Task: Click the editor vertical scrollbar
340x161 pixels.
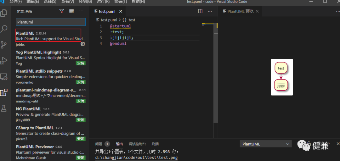Action: (216, 73)
